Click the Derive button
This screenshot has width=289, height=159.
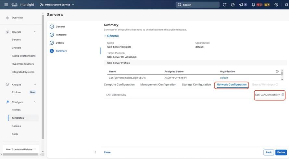281,152
